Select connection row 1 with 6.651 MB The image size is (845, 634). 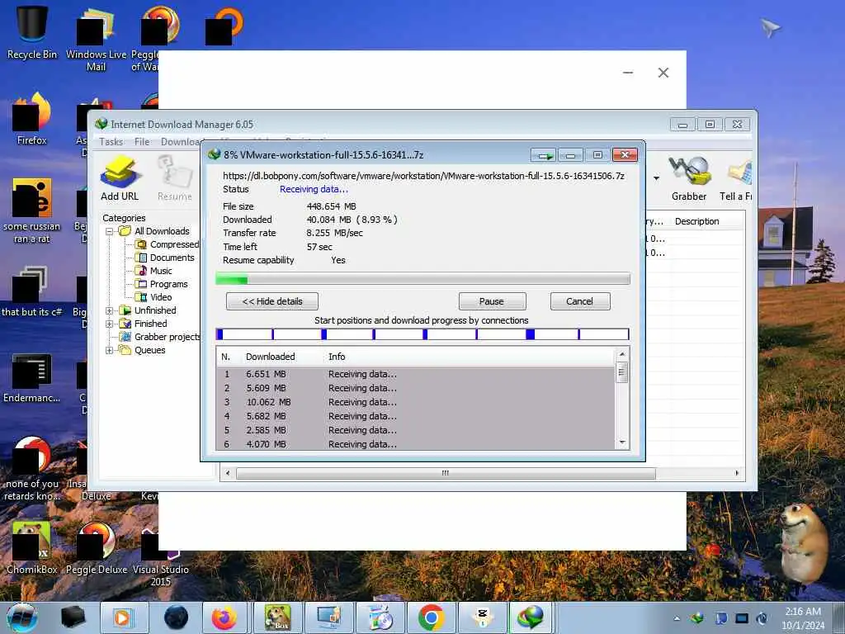[416, 374]
